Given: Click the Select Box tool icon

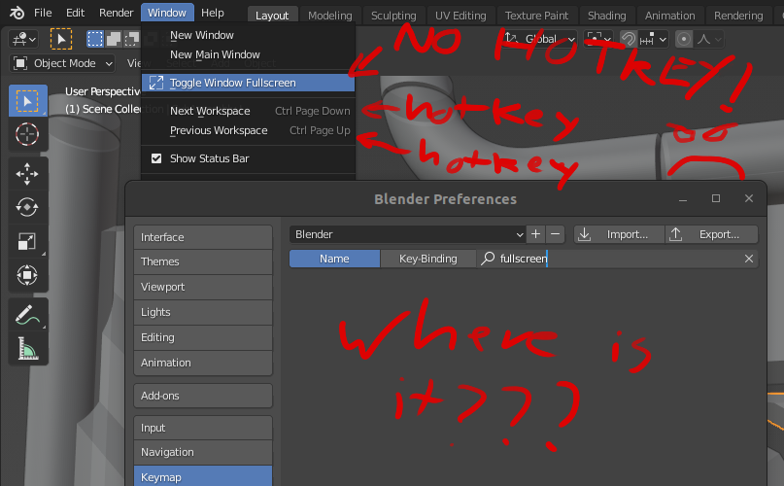Looking at the screenshot, I should coord(27,101).
